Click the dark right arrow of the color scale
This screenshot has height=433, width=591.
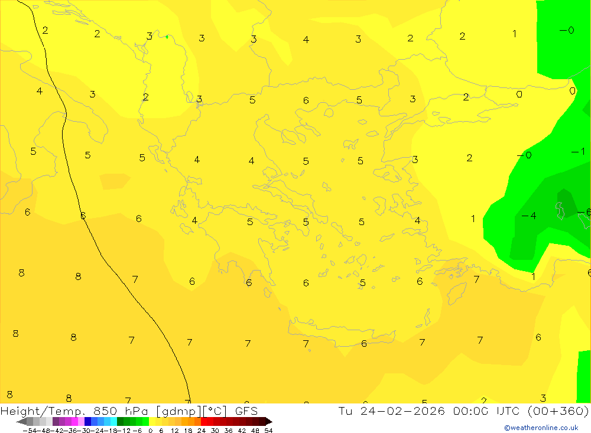click(x=269, y=421)
